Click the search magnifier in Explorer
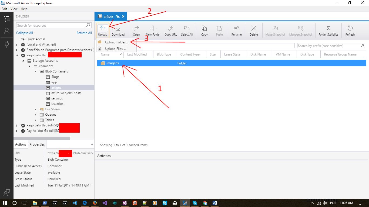Viewport: 369px width, 207px height. click(x=88, y=25)
